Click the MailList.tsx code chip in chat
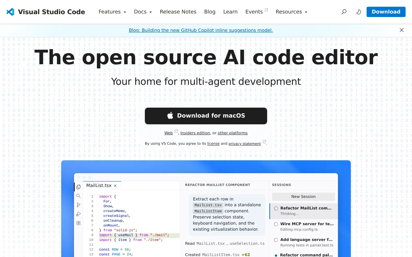Screen dimensions: 412x257 [x=208, y=205]
